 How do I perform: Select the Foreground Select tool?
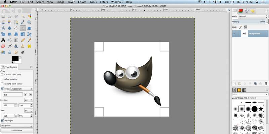[10, 22]
